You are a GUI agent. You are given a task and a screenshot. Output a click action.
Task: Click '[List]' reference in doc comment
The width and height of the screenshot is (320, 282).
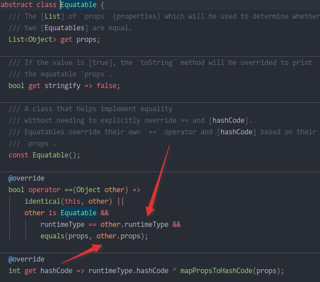(x=52, y=16)
